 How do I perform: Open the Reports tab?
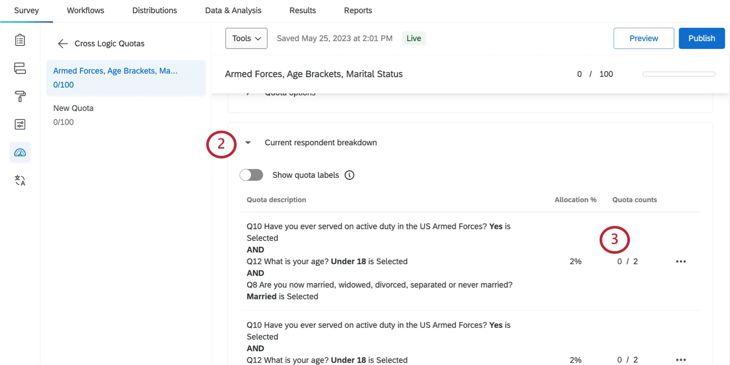[x=358, y=10]
